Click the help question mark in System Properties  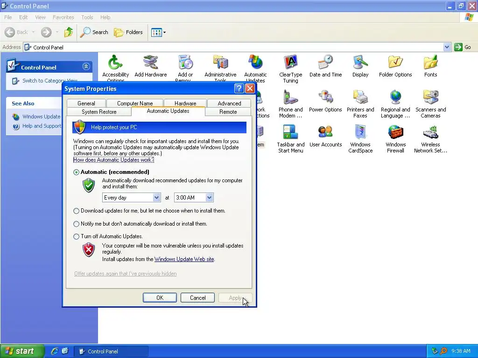239,89
